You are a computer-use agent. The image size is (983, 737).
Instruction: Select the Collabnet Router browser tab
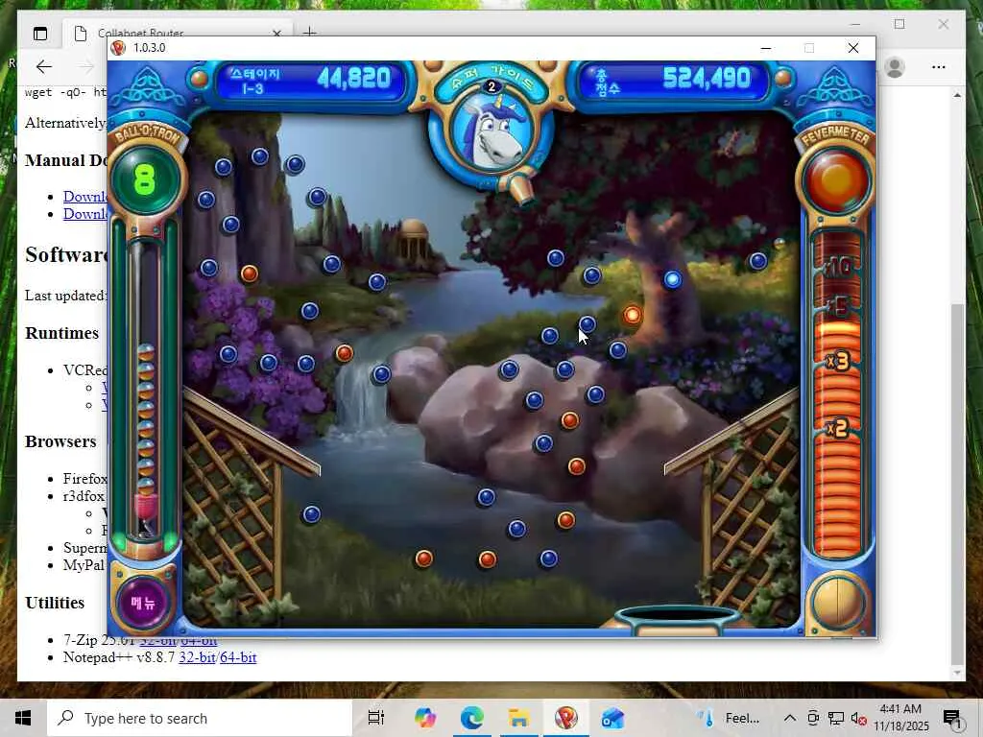point(178,34)
